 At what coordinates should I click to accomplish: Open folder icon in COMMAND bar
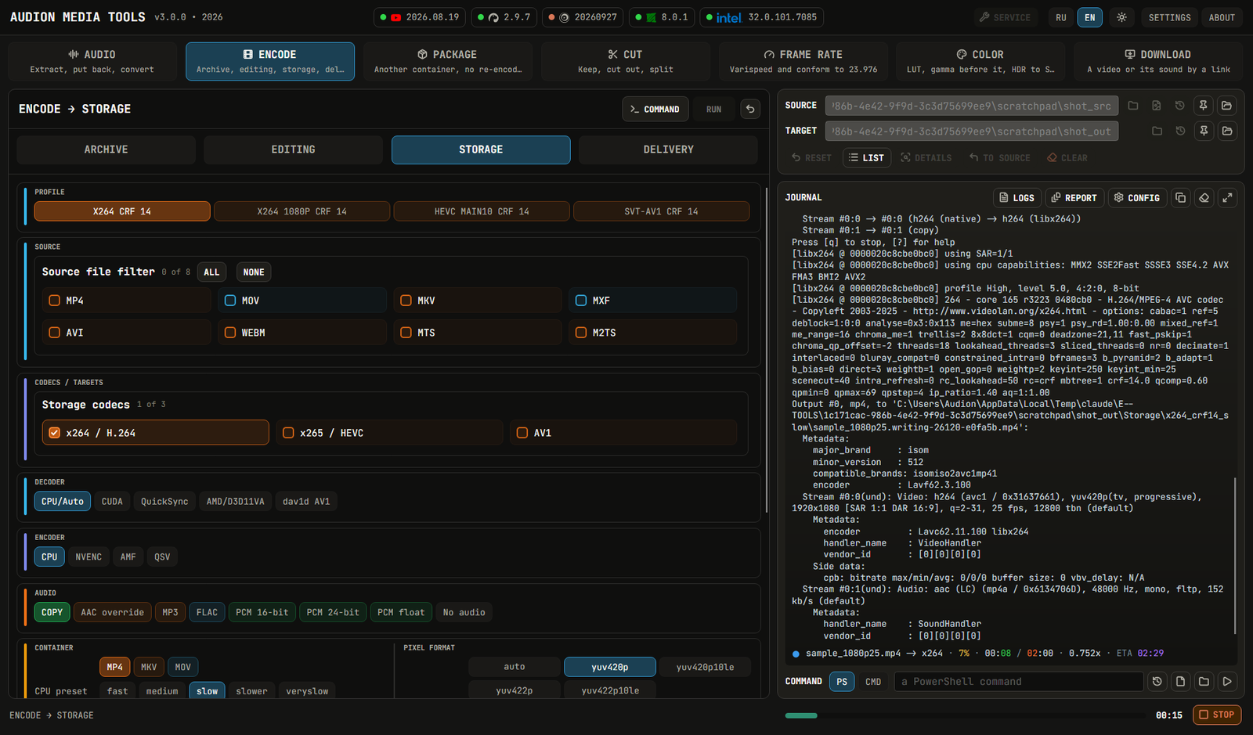(x=1204, y=682)
